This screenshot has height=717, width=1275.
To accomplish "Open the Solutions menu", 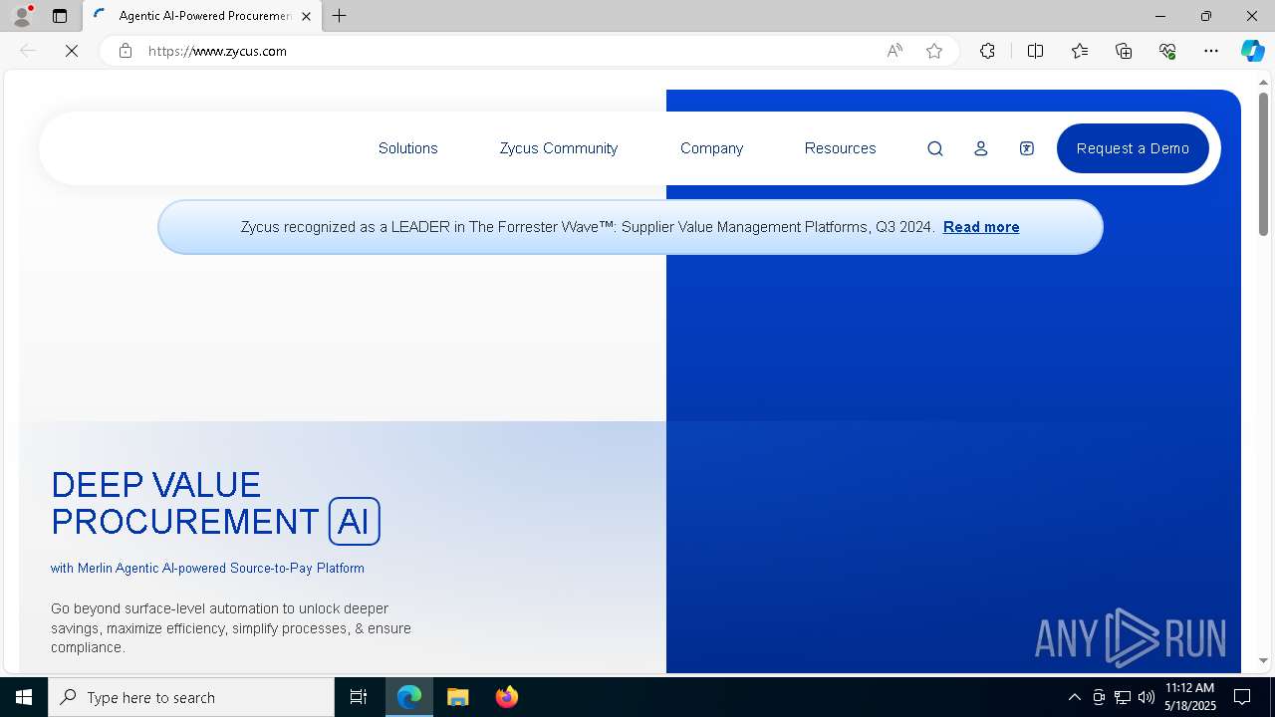I will 408,148.
